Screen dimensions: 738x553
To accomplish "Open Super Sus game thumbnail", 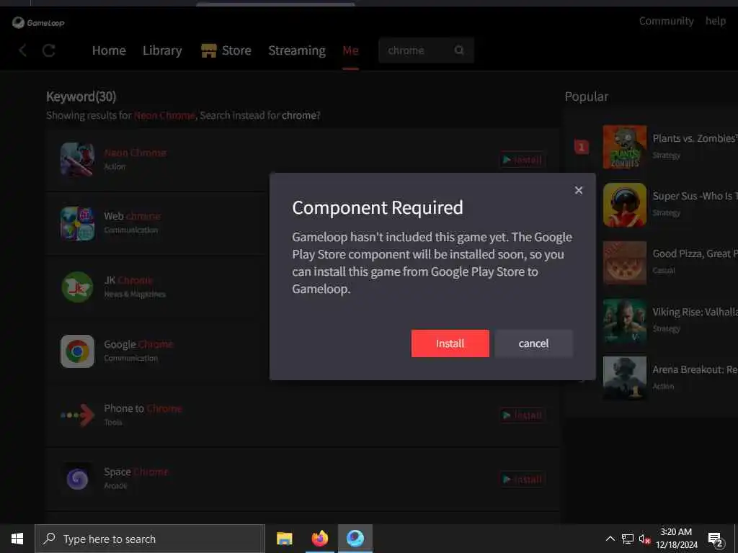I will [625, 204].
